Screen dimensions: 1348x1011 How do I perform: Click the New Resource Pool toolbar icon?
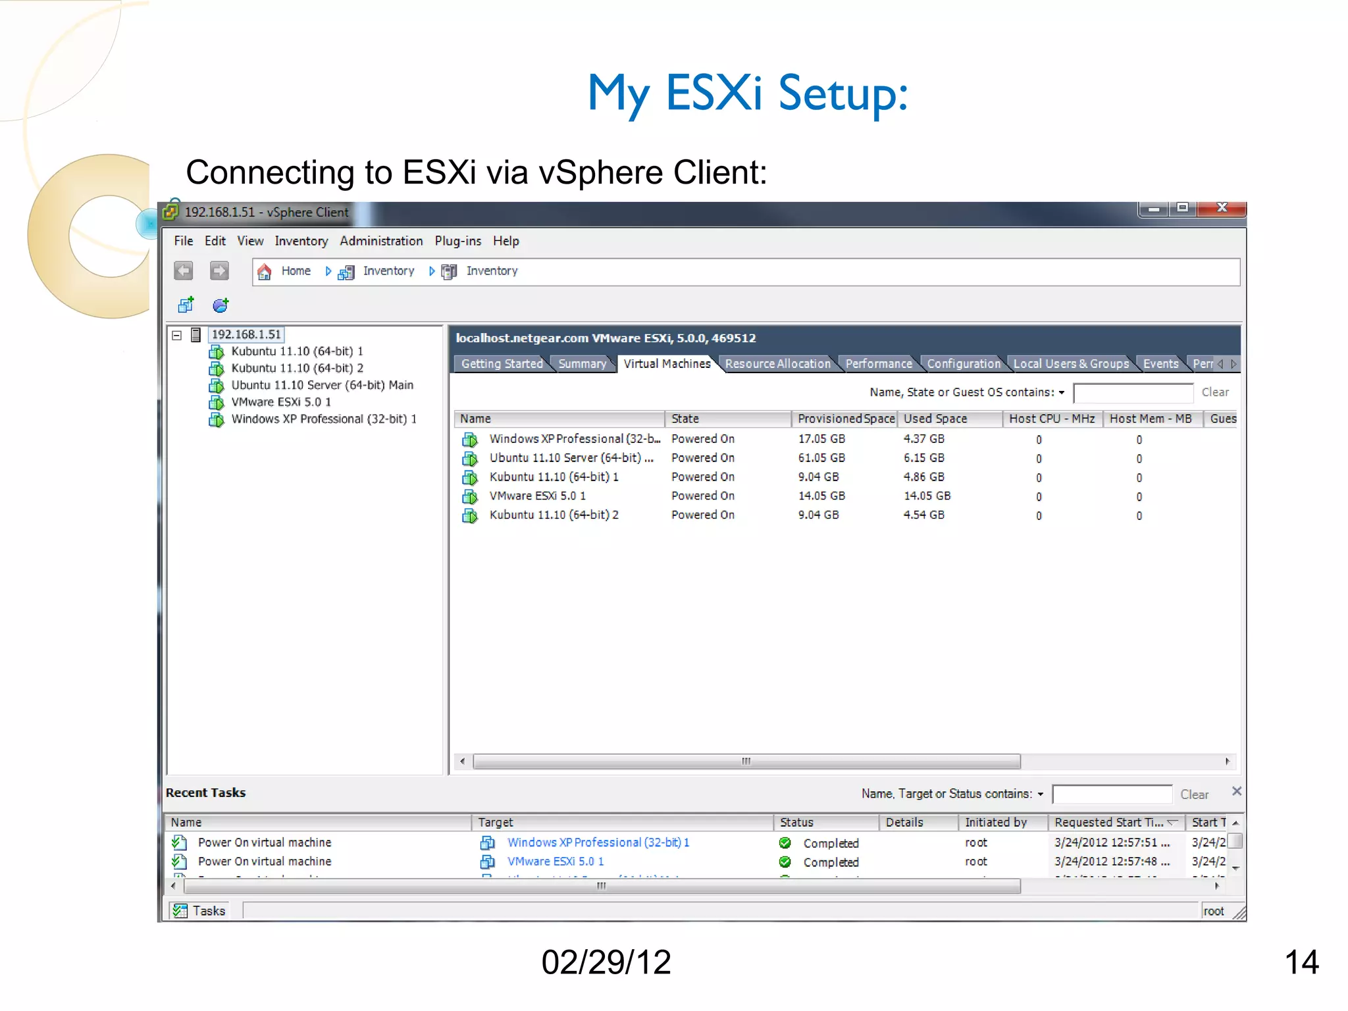[220, 305]
